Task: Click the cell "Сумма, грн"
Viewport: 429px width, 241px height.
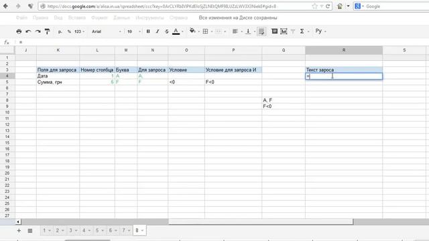Action: [58, 82]
